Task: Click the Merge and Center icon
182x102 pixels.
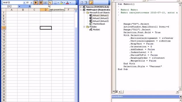Action: click(x=45, y=3)
